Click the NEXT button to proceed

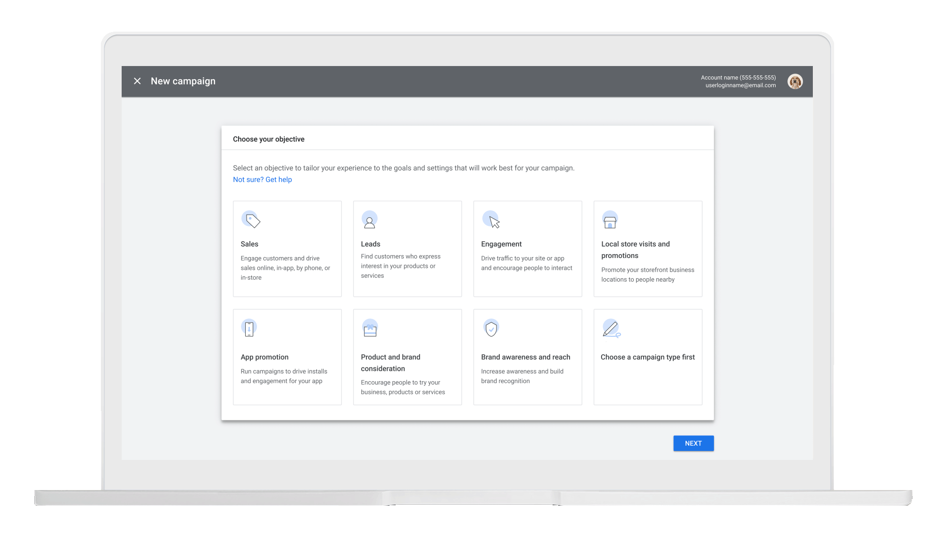693,443
